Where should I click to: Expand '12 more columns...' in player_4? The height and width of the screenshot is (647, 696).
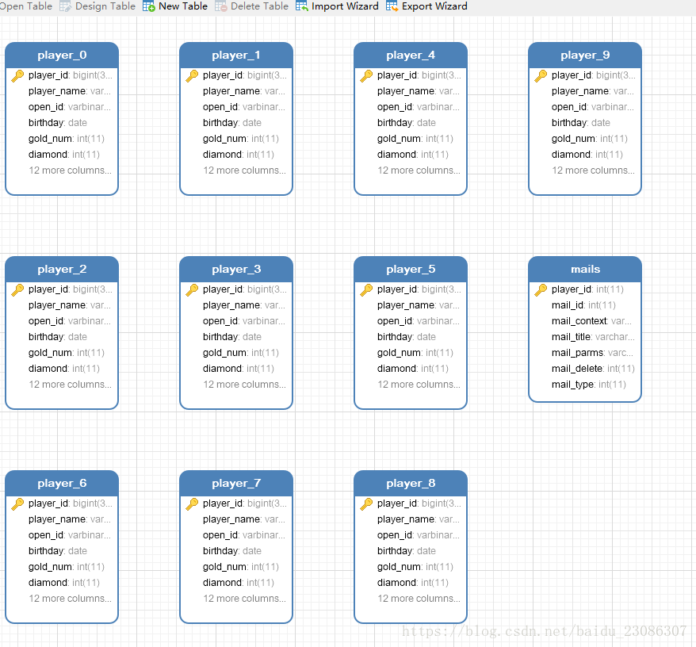pos(419,170)
